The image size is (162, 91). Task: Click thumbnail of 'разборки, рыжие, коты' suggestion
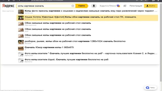[x=21, y=42]
